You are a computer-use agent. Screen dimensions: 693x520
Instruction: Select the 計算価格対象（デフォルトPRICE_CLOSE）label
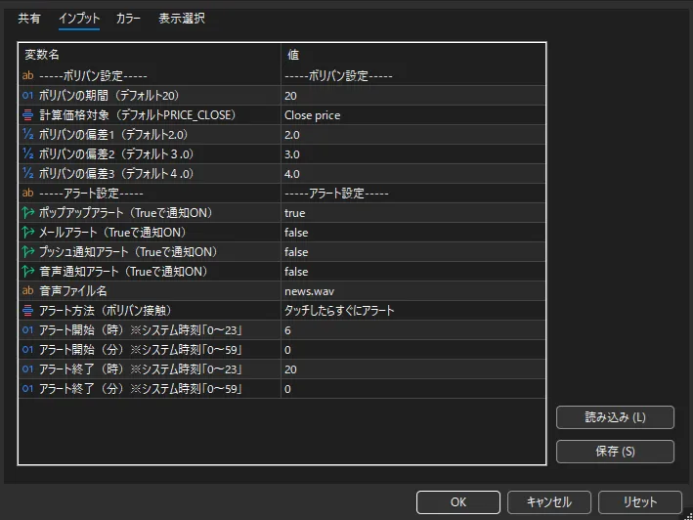point(138,115)
